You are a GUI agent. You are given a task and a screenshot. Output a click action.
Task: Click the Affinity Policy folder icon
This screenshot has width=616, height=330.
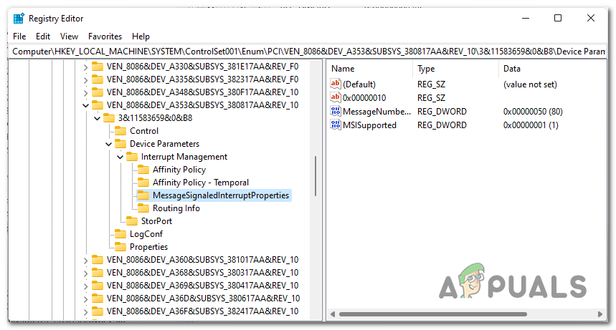pos(143,170)
